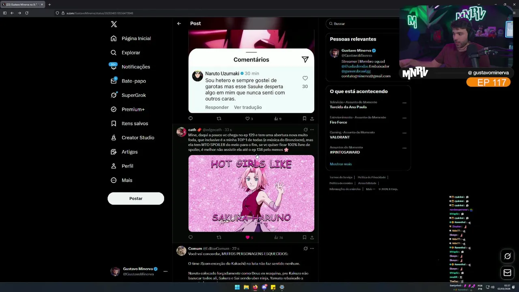Image resolution: width=519 pixels, height=292 pixels.
Task: Open Gustavo Minerva in Pessoas relevantes
Action: [x=356, y=51]
